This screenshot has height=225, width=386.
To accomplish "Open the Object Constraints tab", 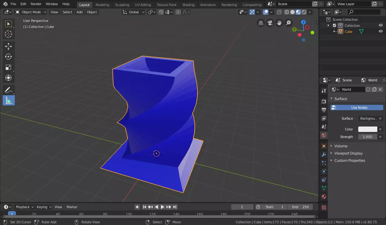I will (x=324, y=180).
